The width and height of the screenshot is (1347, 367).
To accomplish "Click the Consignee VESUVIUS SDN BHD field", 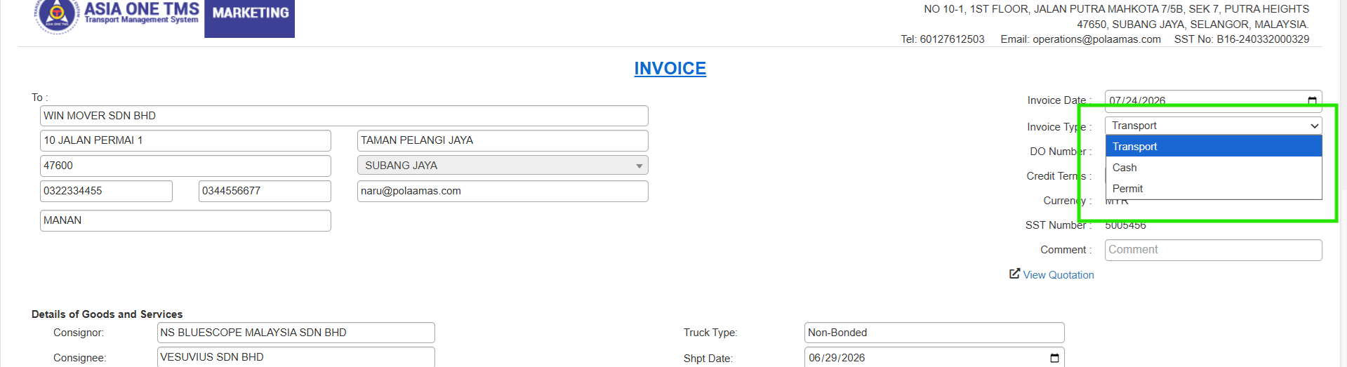I will 296,357.
